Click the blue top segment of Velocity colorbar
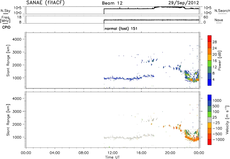This screenshot has width=230, height=159. (x=210, y=98)
